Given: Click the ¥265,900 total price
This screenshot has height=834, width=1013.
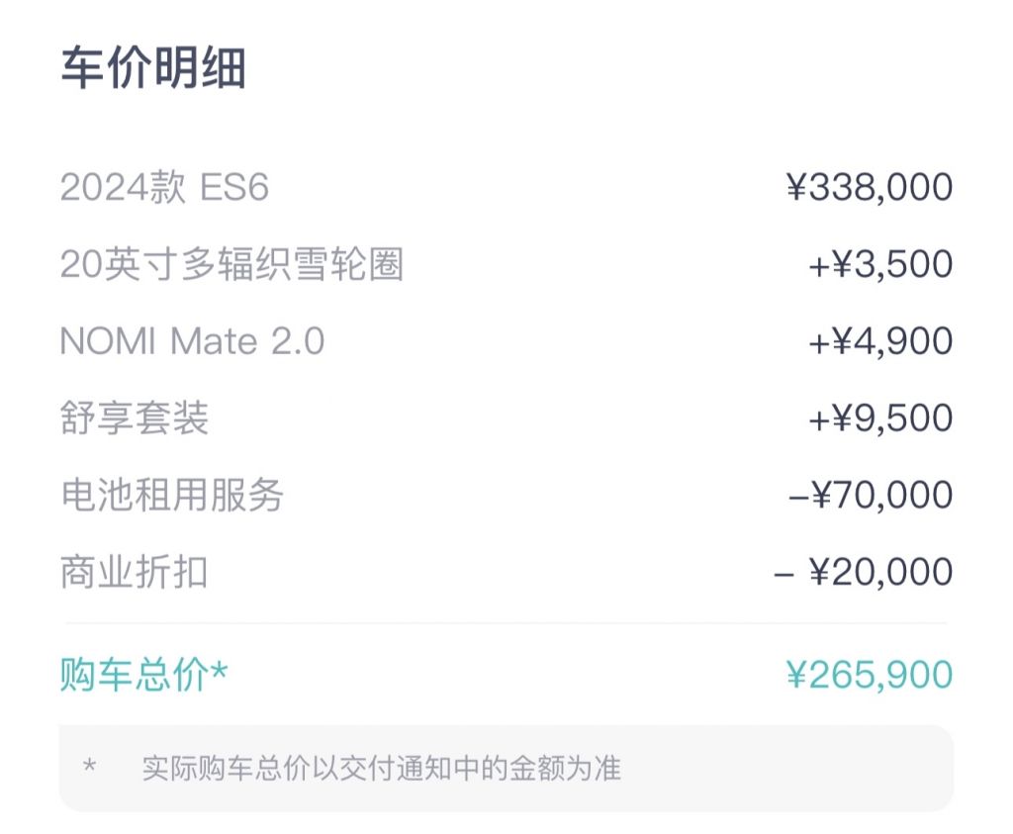Looking at the screenshot, I should click(x=870, y=675).
